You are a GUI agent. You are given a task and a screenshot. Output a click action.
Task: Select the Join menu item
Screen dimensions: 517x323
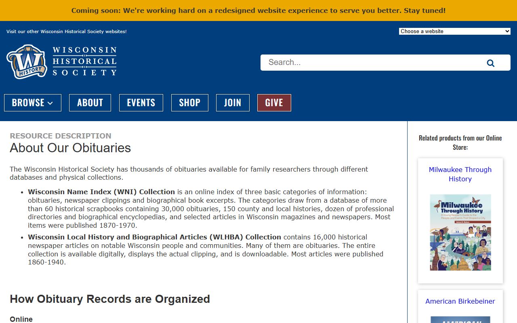point(233,103)
